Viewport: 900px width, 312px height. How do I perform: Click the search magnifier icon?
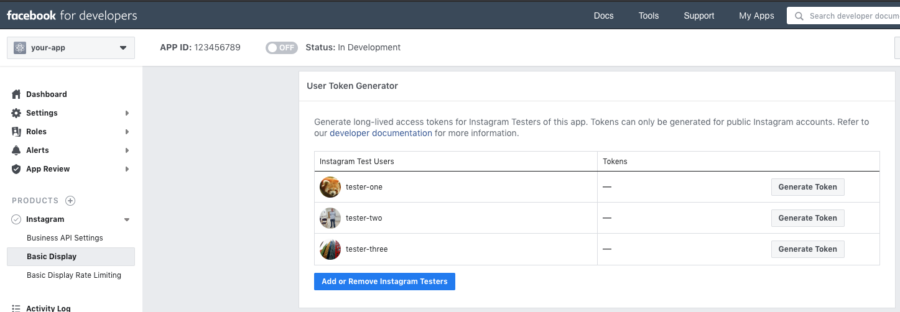click(799, 16)
